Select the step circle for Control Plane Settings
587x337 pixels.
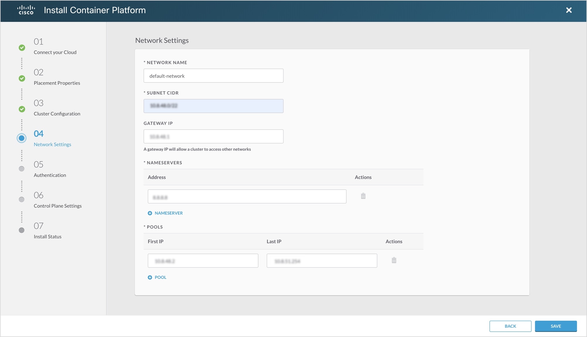[x=21, y=200]
